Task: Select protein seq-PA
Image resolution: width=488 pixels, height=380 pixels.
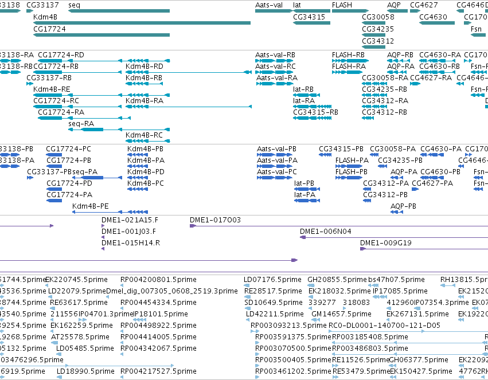Action: (97, 178)
